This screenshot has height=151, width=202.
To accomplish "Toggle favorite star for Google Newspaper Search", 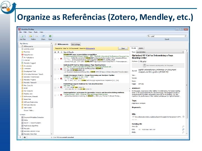I will tap(55, 79).
